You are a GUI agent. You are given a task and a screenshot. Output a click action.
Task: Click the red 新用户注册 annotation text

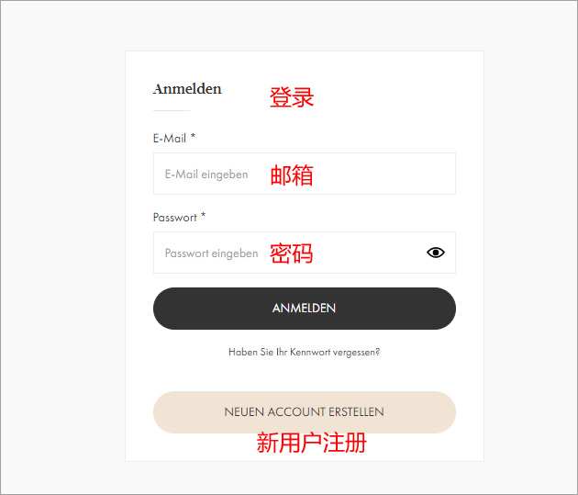(312, 443)
